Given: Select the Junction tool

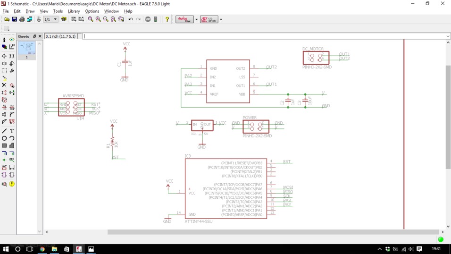Looking at the screenshot, I should 4,160.
